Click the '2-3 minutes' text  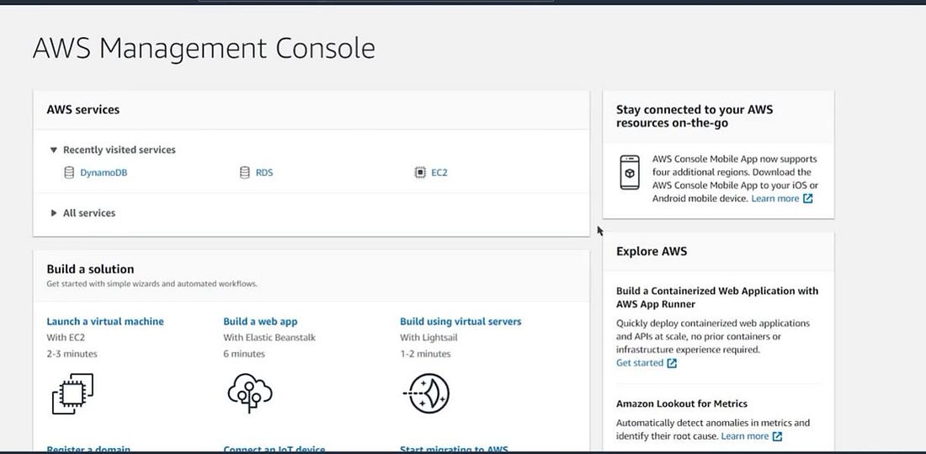[72, 354]
